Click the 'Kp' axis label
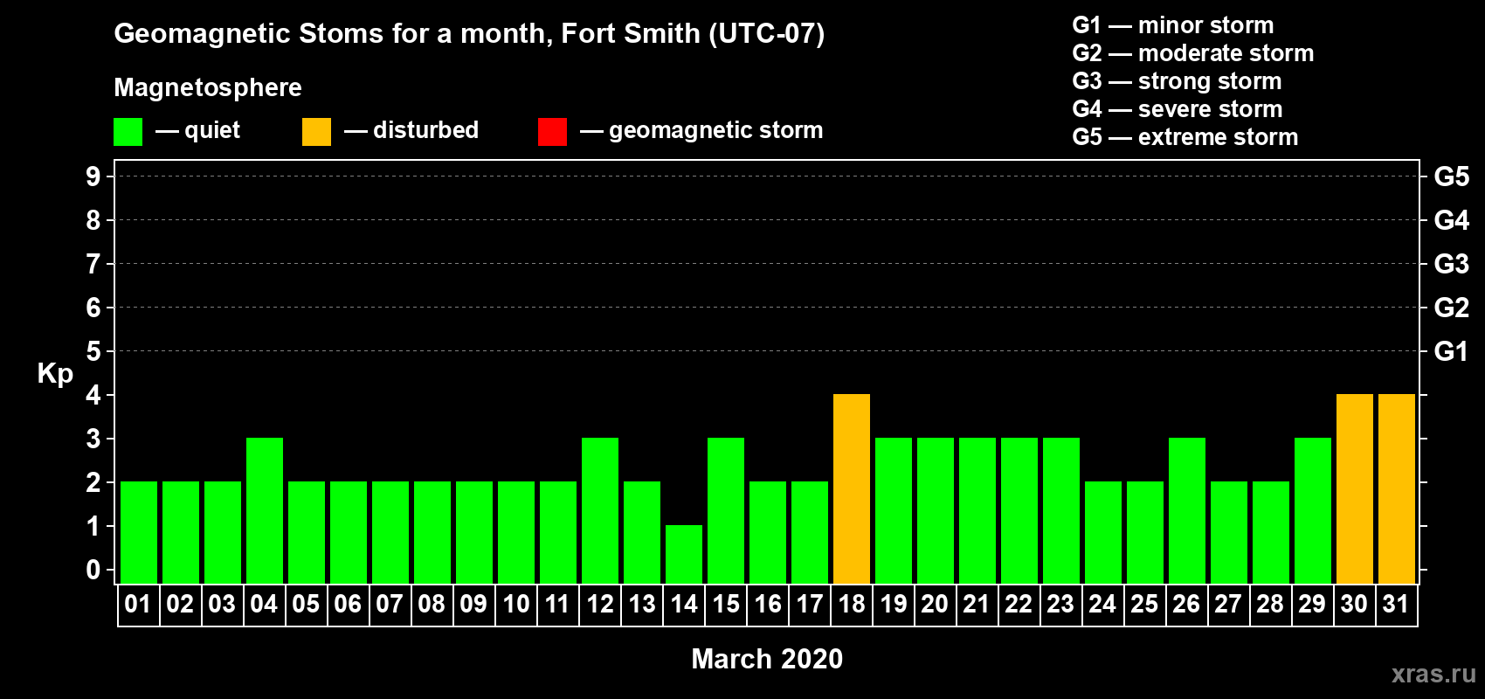Image resolution: width=1485 pixels, height=699 pixels. pyautogui.click(x=55, y=374)
